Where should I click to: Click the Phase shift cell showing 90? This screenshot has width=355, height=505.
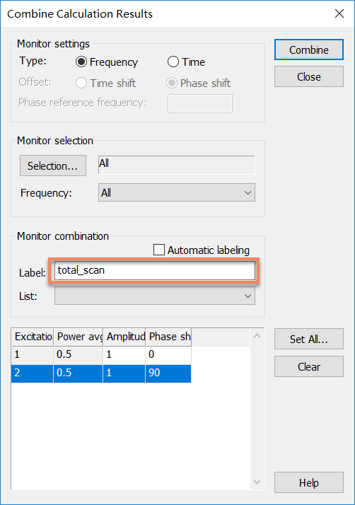click(168, 373)
